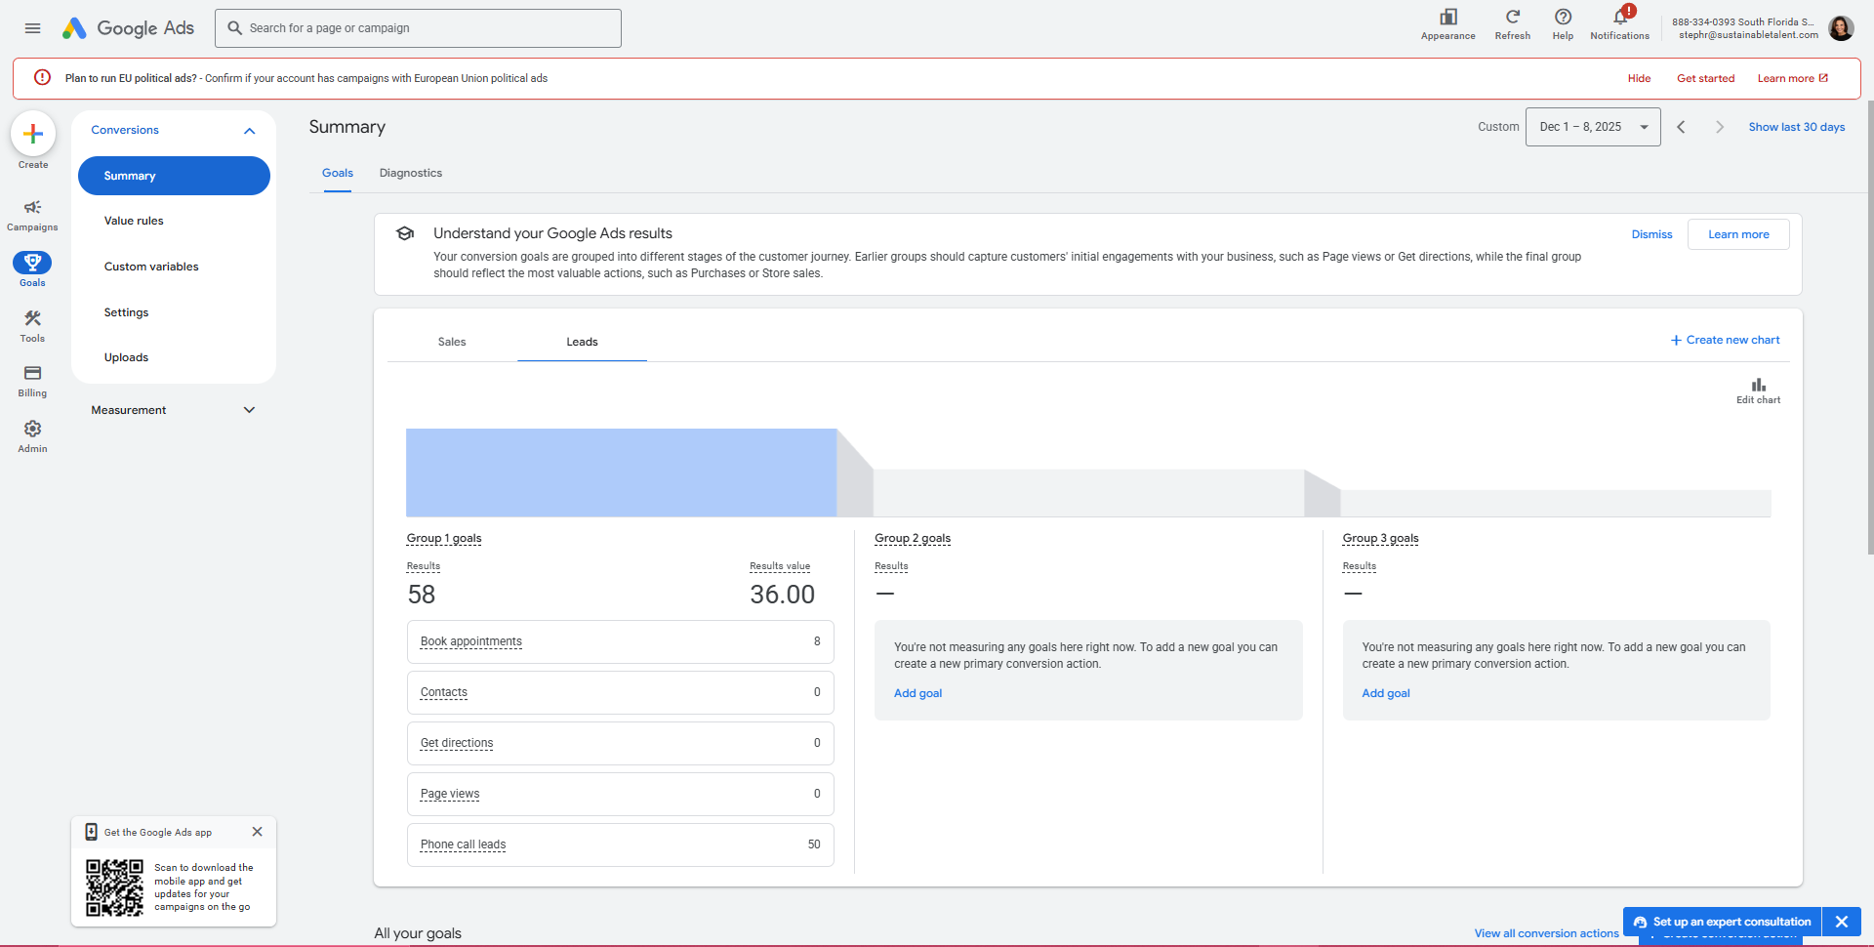This screenshot has width=1874, height=947.
Task: Open Campaigns in the sidebar
Action: tap(32, 215)
